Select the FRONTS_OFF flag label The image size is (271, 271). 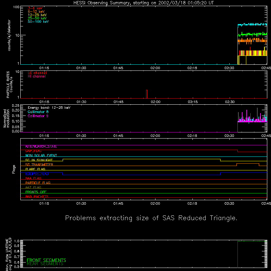[x=36, y=192]
